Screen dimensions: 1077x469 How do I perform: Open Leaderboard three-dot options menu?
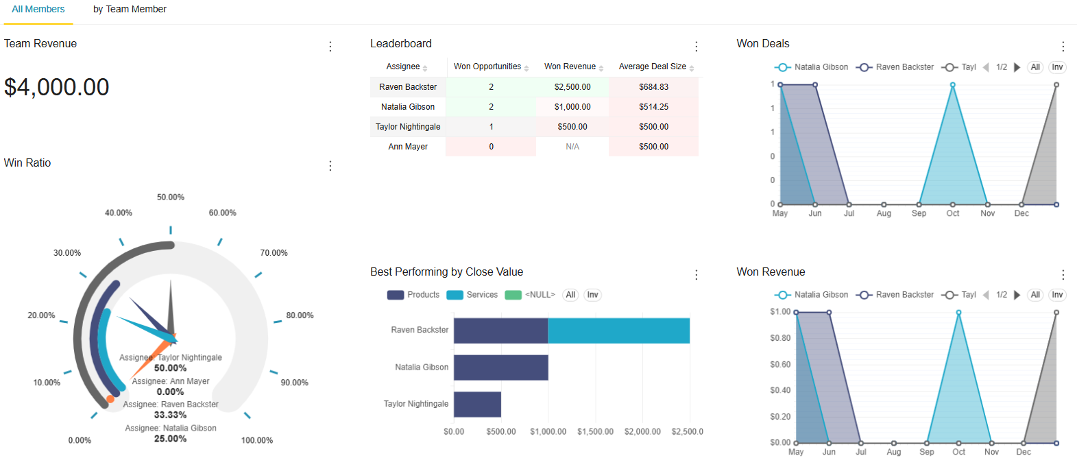click(x=697, y=47)
